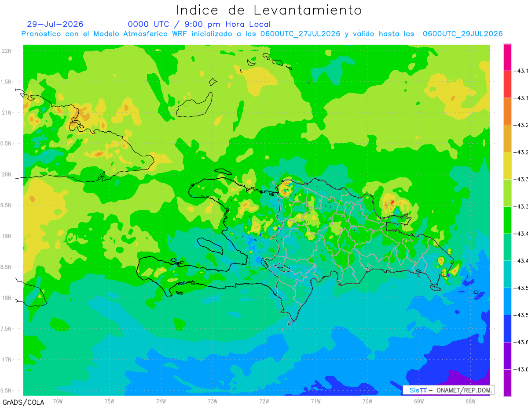Click the '19N' latitude axis label
Screen dimensions: 528x407
click(x=7, y=236)
